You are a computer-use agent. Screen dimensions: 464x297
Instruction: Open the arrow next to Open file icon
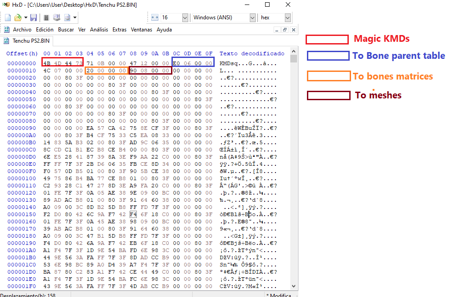coord(25,18)
